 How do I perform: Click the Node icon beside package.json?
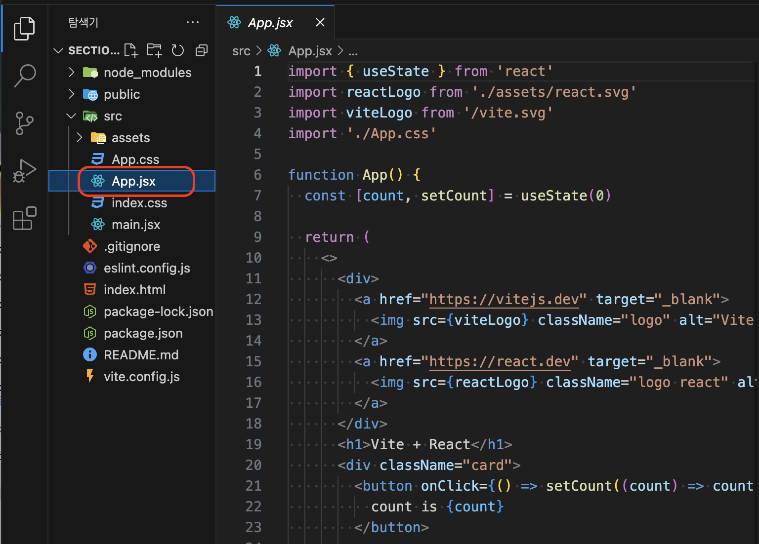click(90, 333)
